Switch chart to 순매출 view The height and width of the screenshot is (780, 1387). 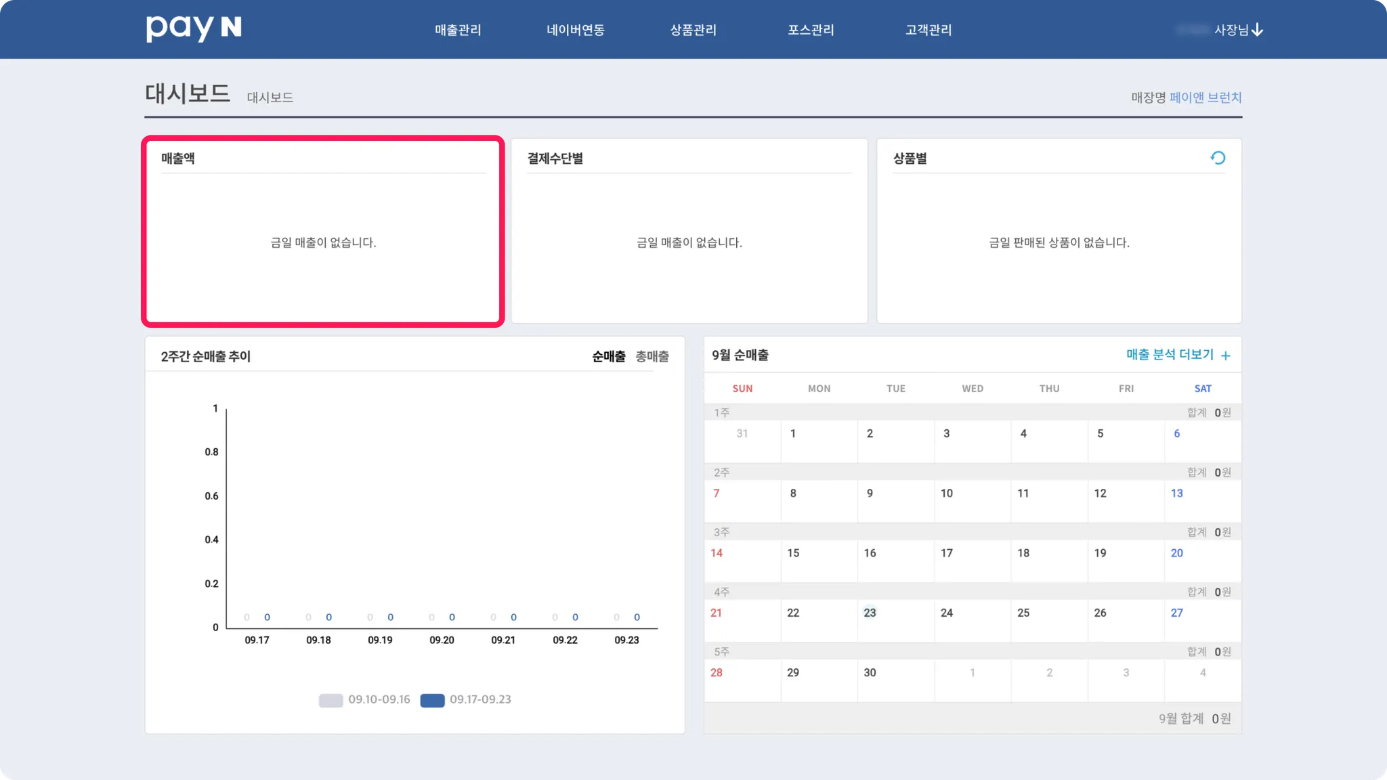pos(608,356)
